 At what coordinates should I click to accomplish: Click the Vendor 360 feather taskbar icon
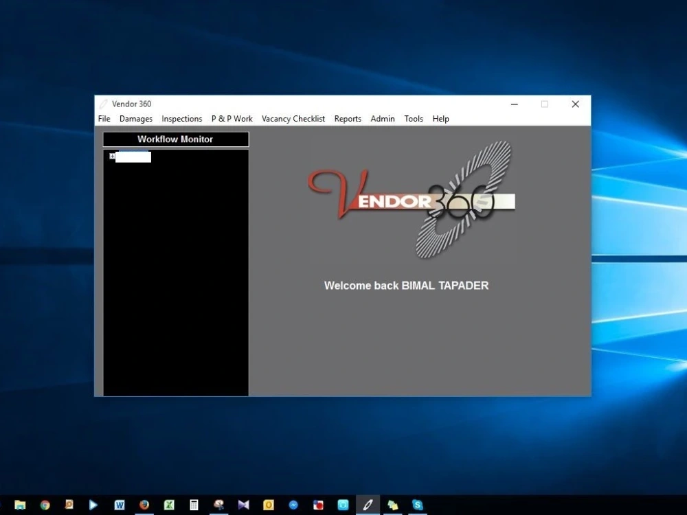[368, 505]
